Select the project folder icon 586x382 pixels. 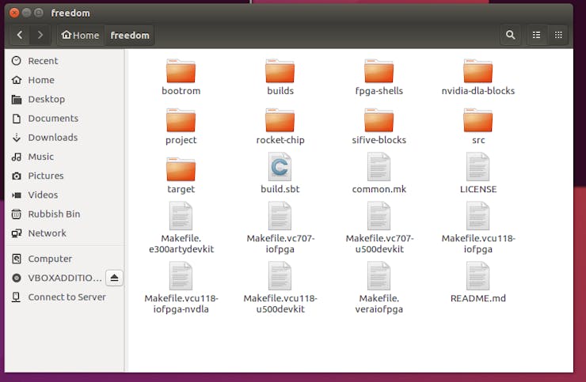181,120
